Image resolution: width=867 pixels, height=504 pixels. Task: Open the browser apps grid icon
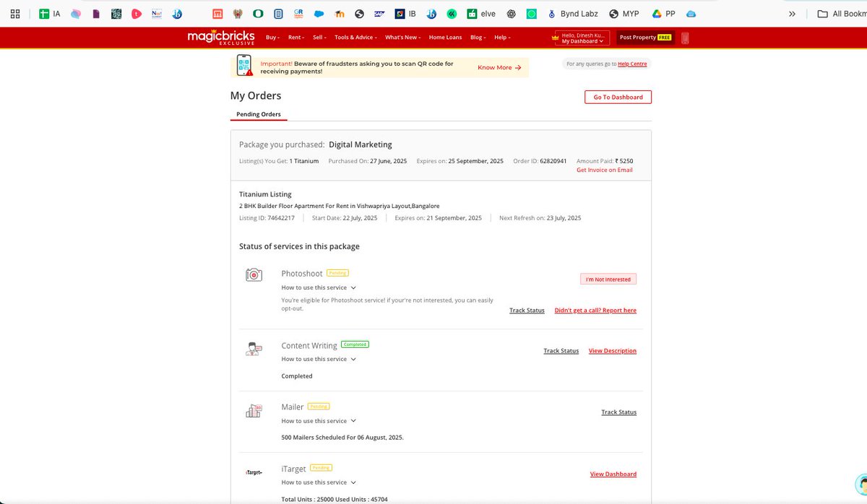coord(15,14)
